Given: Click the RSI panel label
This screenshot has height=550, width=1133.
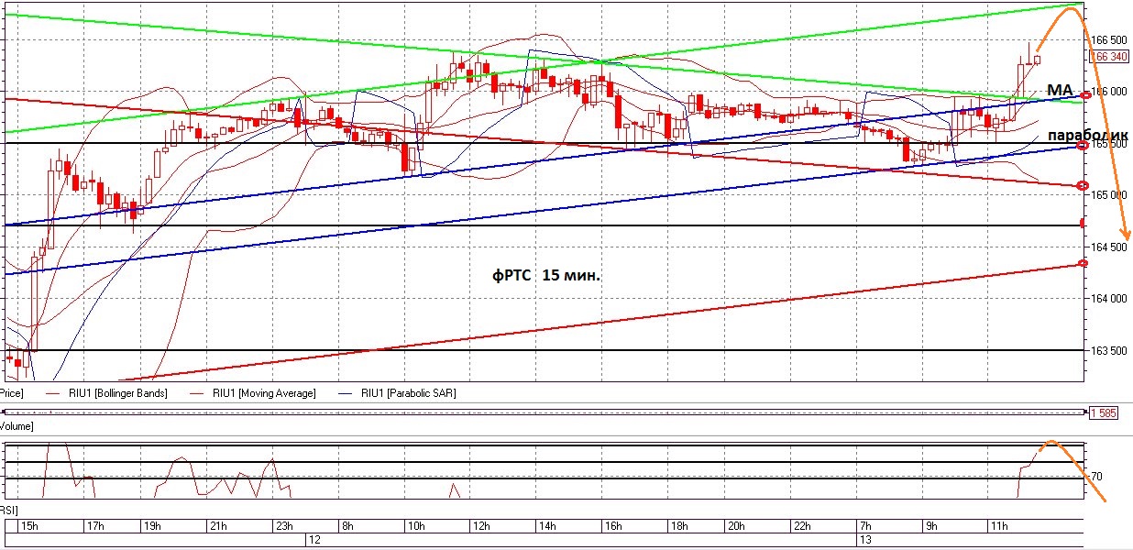Looking at the screenshot, I should click(x=9, y=510).
